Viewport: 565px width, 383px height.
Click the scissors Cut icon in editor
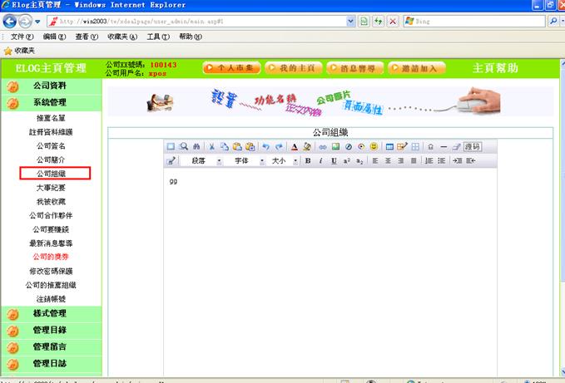click(x=212, y=146)
